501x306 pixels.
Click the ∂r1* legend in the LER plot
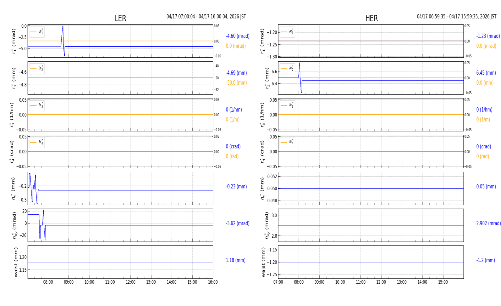click(x=37, y=32)
